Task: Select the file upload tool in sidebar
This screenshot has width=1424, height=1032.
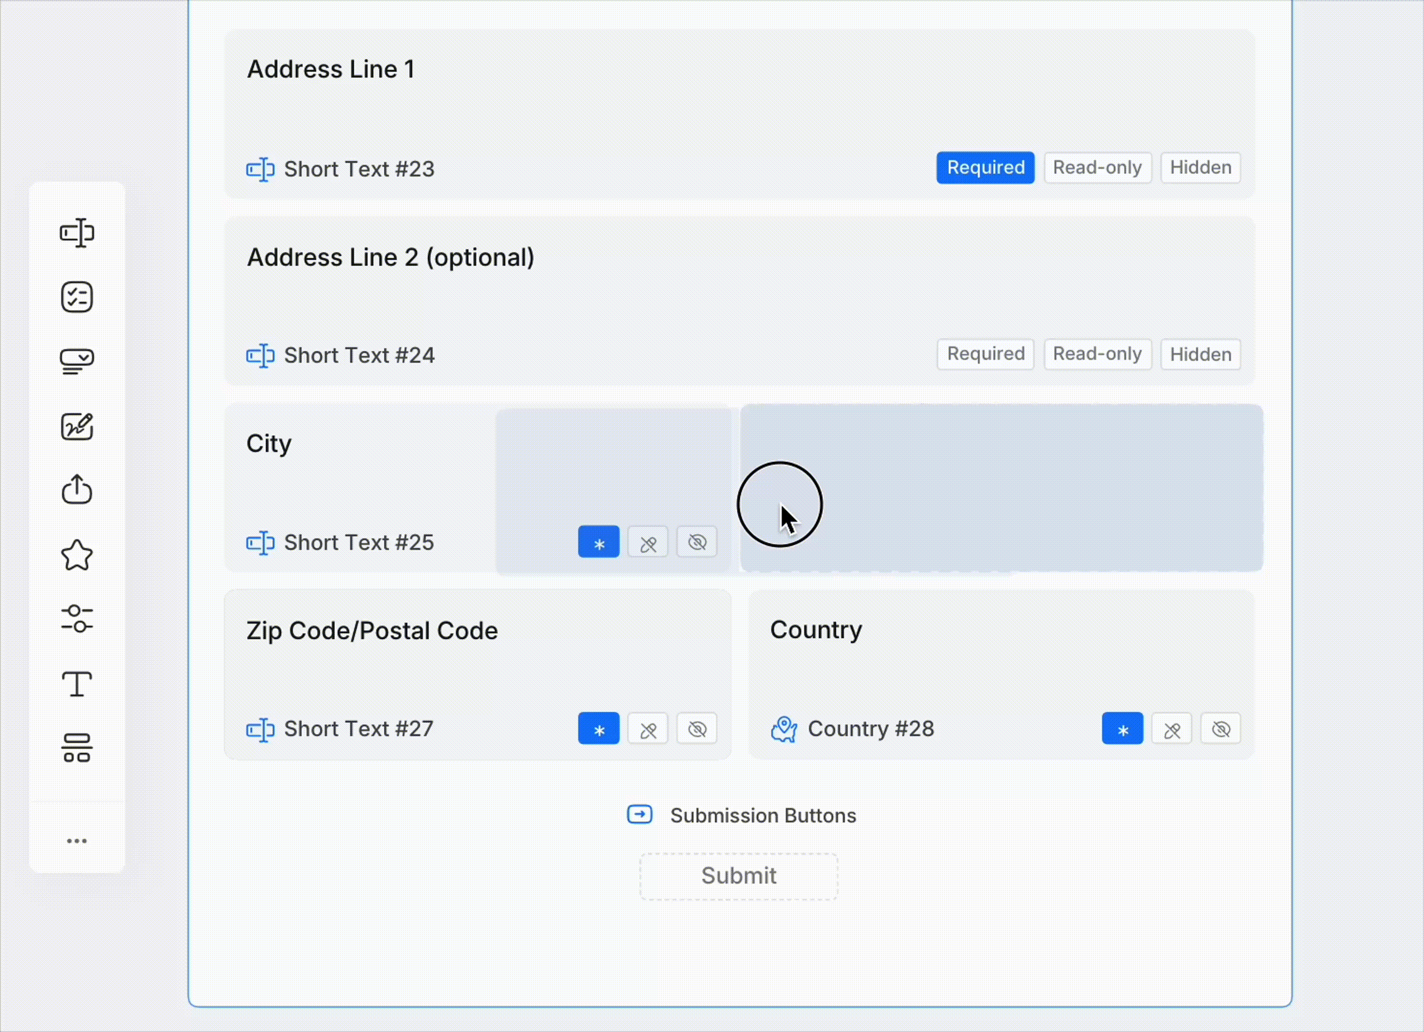Action: coord(76,490)
